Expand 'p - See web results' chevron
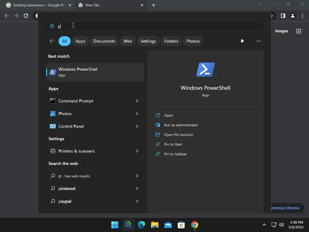This screenshot has height=232, width=309. pos(137,176)
